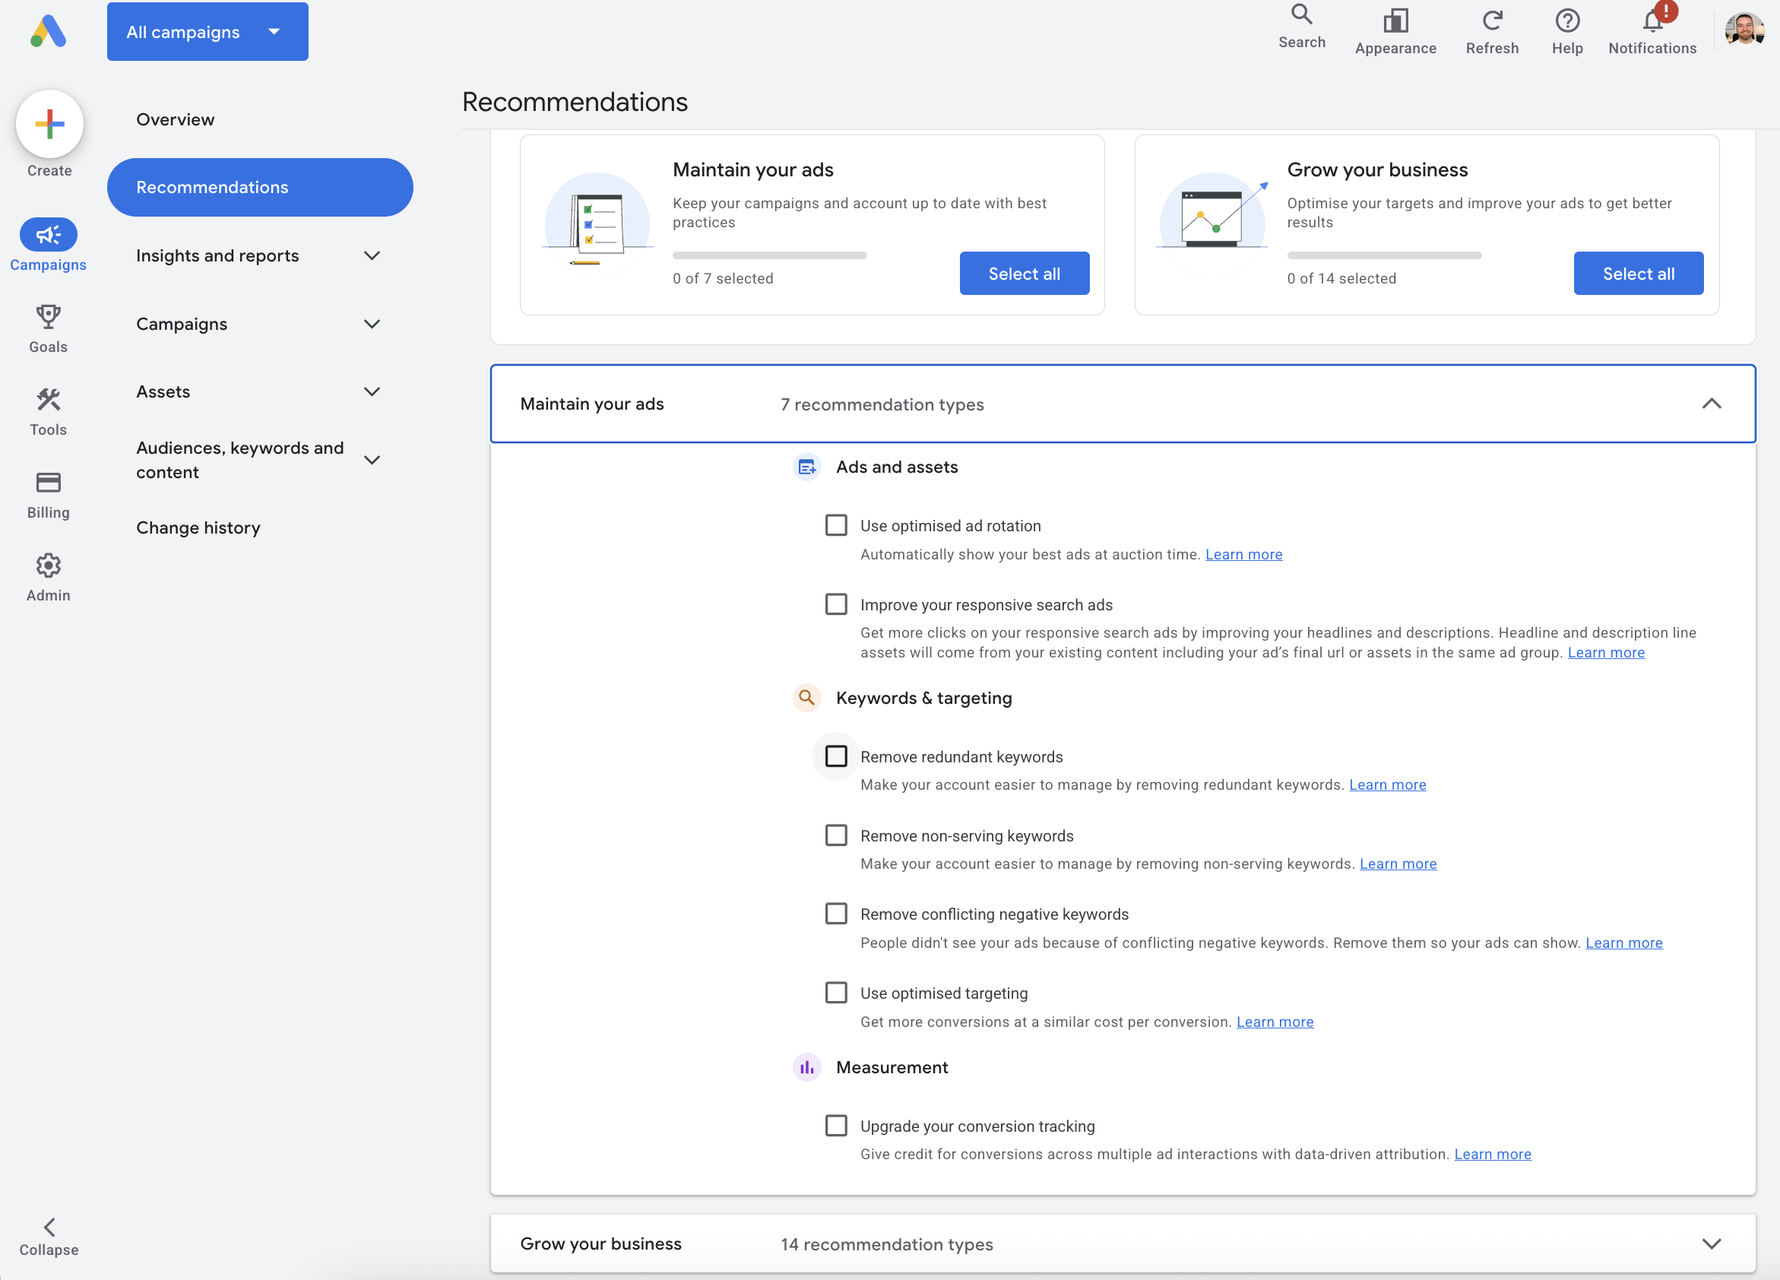Check Upgrade your conversion tracking

pos(836,1126)
